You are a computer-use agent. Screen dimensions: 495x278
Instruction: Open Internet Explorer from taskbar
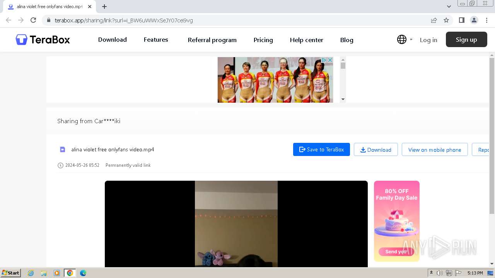pos(31,273)
